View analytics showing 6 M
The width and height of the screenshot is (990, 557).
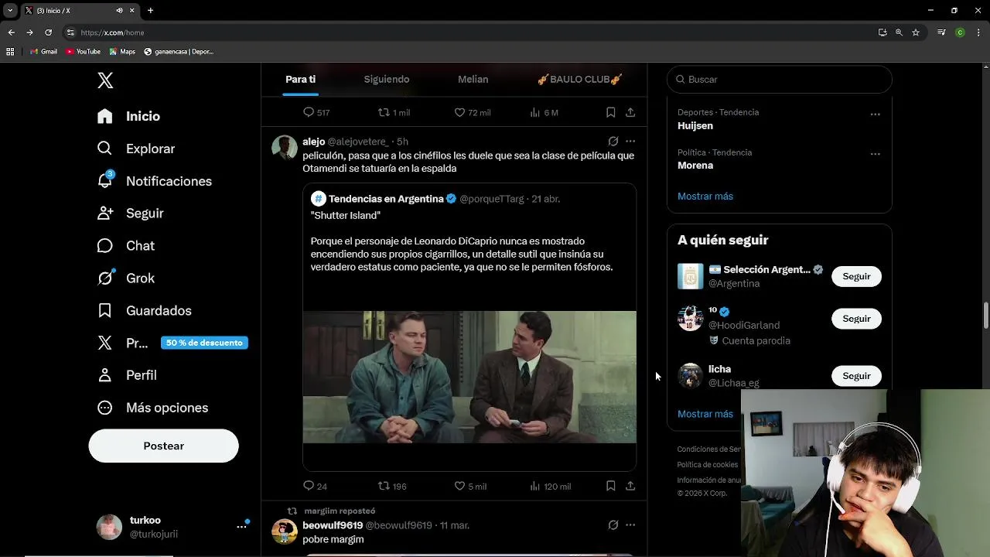point(544,112)
